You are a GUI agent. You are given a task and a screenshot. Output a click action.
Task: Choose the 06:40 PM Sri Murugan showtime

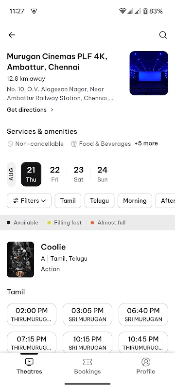[143, 314]
